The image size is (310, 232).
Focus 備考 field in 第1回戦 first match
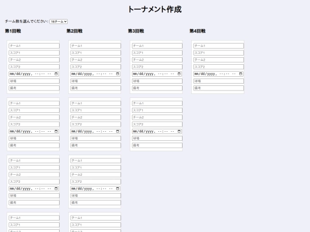[x=34, y=88]
